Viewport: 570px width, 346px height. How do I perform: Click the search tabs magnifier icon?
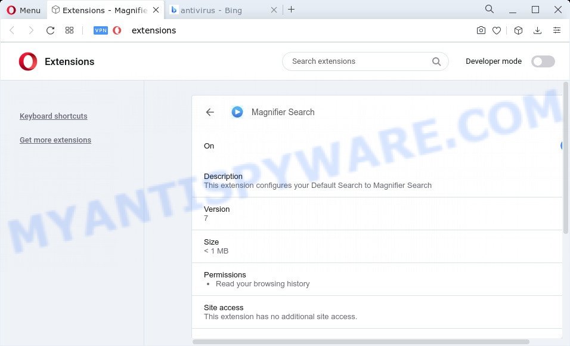pyautogui.click(x=490, y=9)
